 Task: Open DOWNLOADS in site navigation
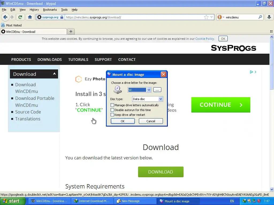pos(50,60)
